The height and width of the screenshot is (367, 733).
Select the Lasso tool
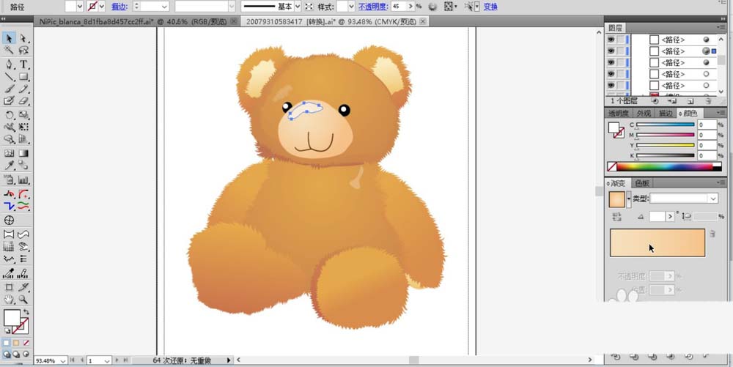[x=23, y=51]
